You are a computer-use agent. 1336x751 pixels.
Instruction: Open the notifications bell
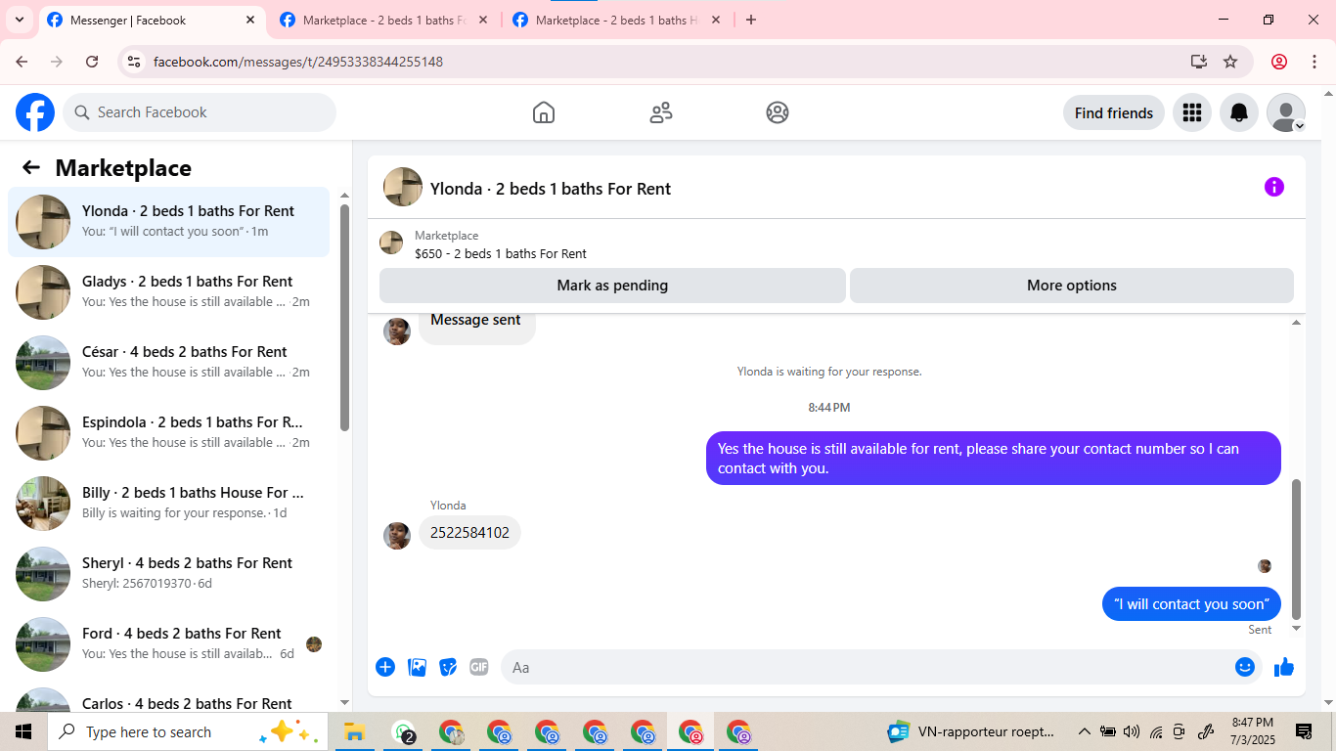[1239, 112]
